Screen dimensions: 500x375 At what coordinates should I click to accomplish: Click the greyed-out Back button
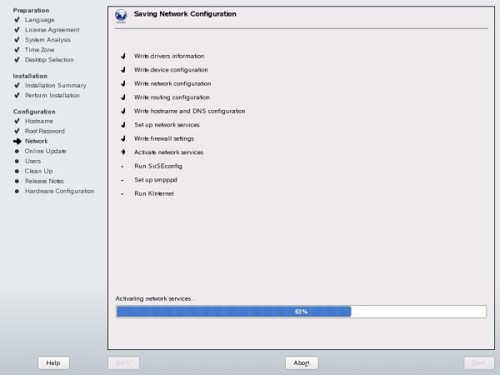[x=123, y=362]
